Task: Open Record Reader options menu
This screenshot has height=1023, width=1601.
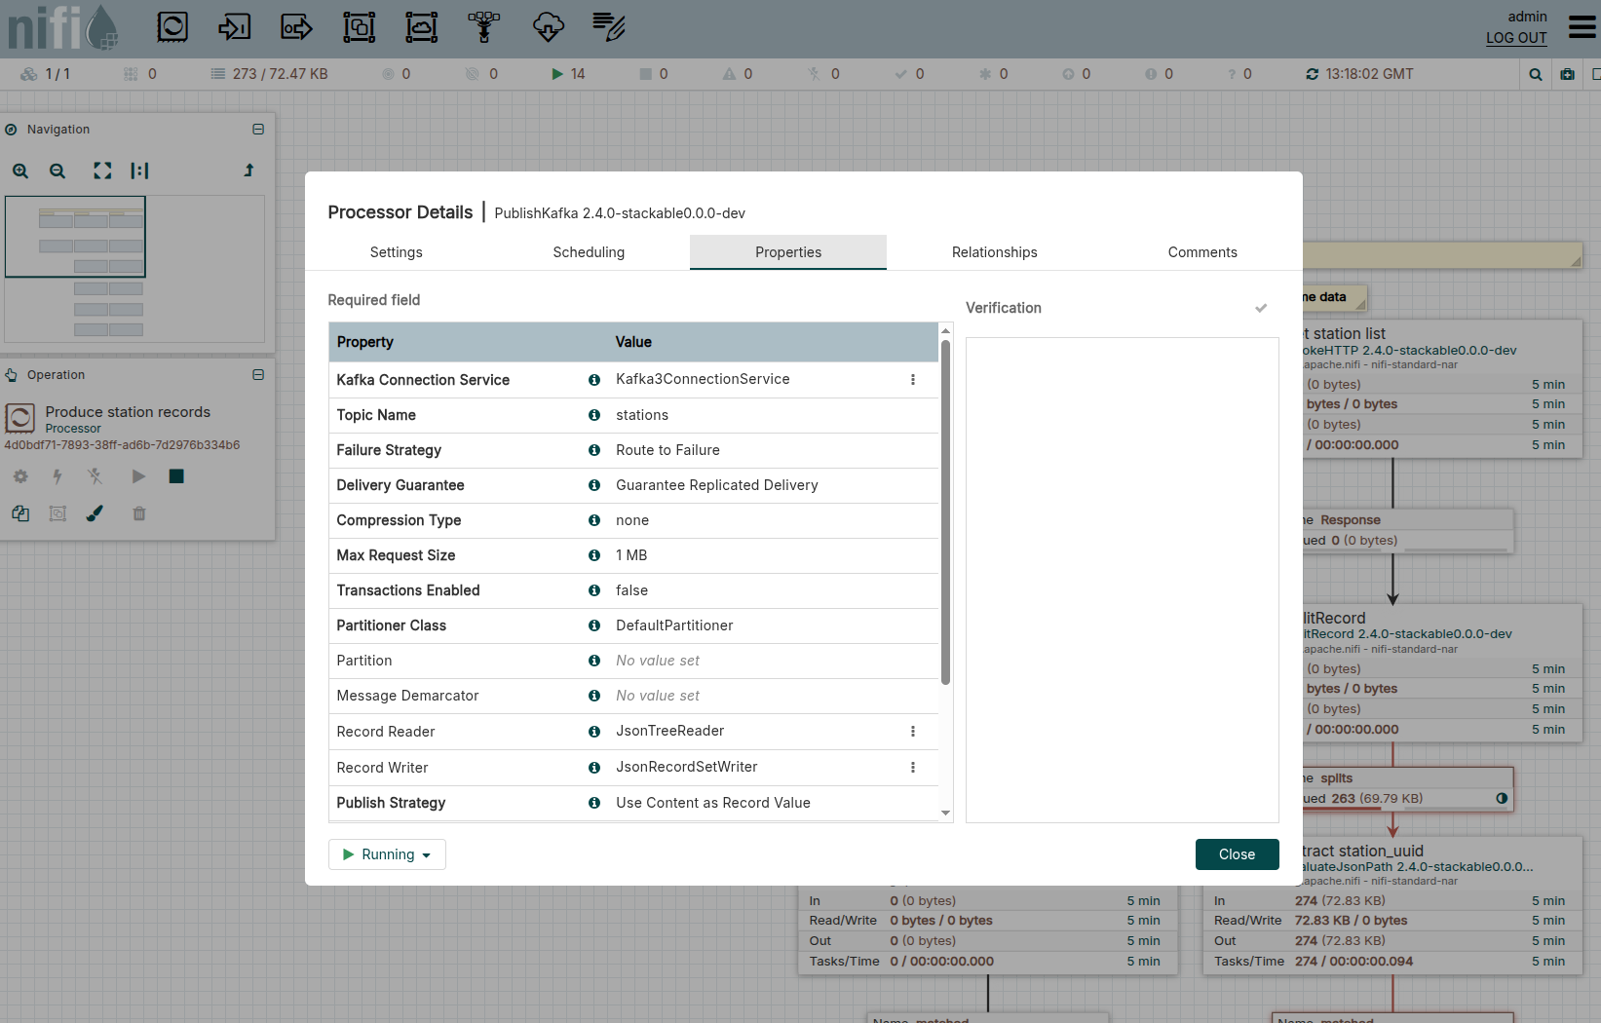Action: (x=913, y=732)
